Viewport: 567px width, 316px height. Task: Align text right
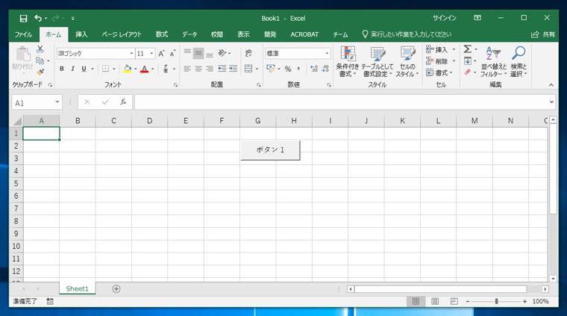coord(210,69)
